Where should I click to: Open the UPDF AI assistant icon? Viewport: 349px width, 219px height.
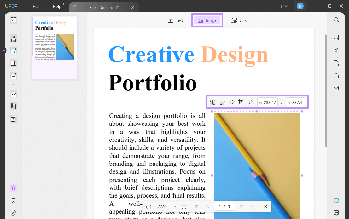pos(336,200)
